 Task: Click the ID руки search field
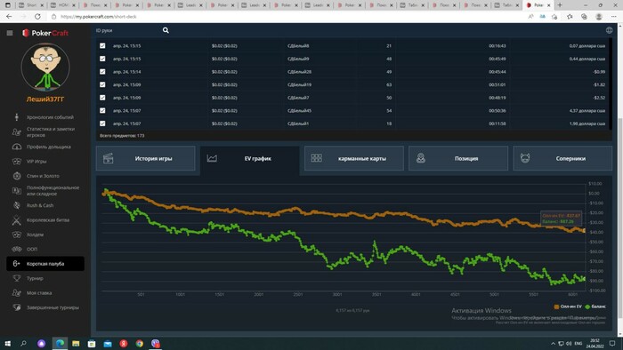click(x=127, y=30)
